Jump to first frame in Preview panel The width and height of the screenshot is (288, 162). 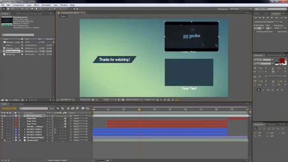pyautogui.click(x=255, y=18)
